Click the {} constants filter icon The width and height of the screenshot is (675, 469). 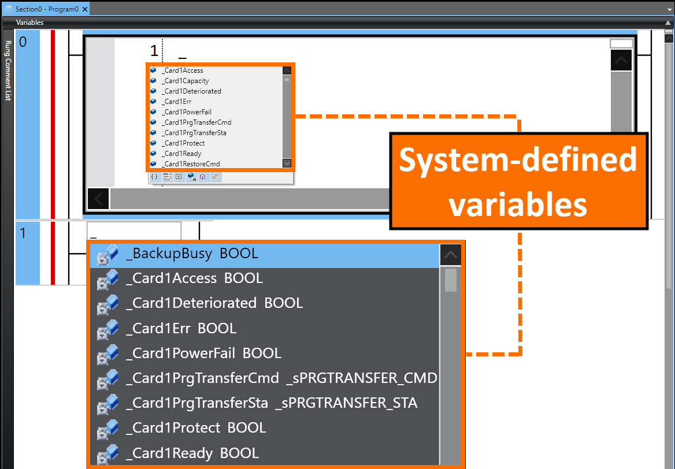154,177
